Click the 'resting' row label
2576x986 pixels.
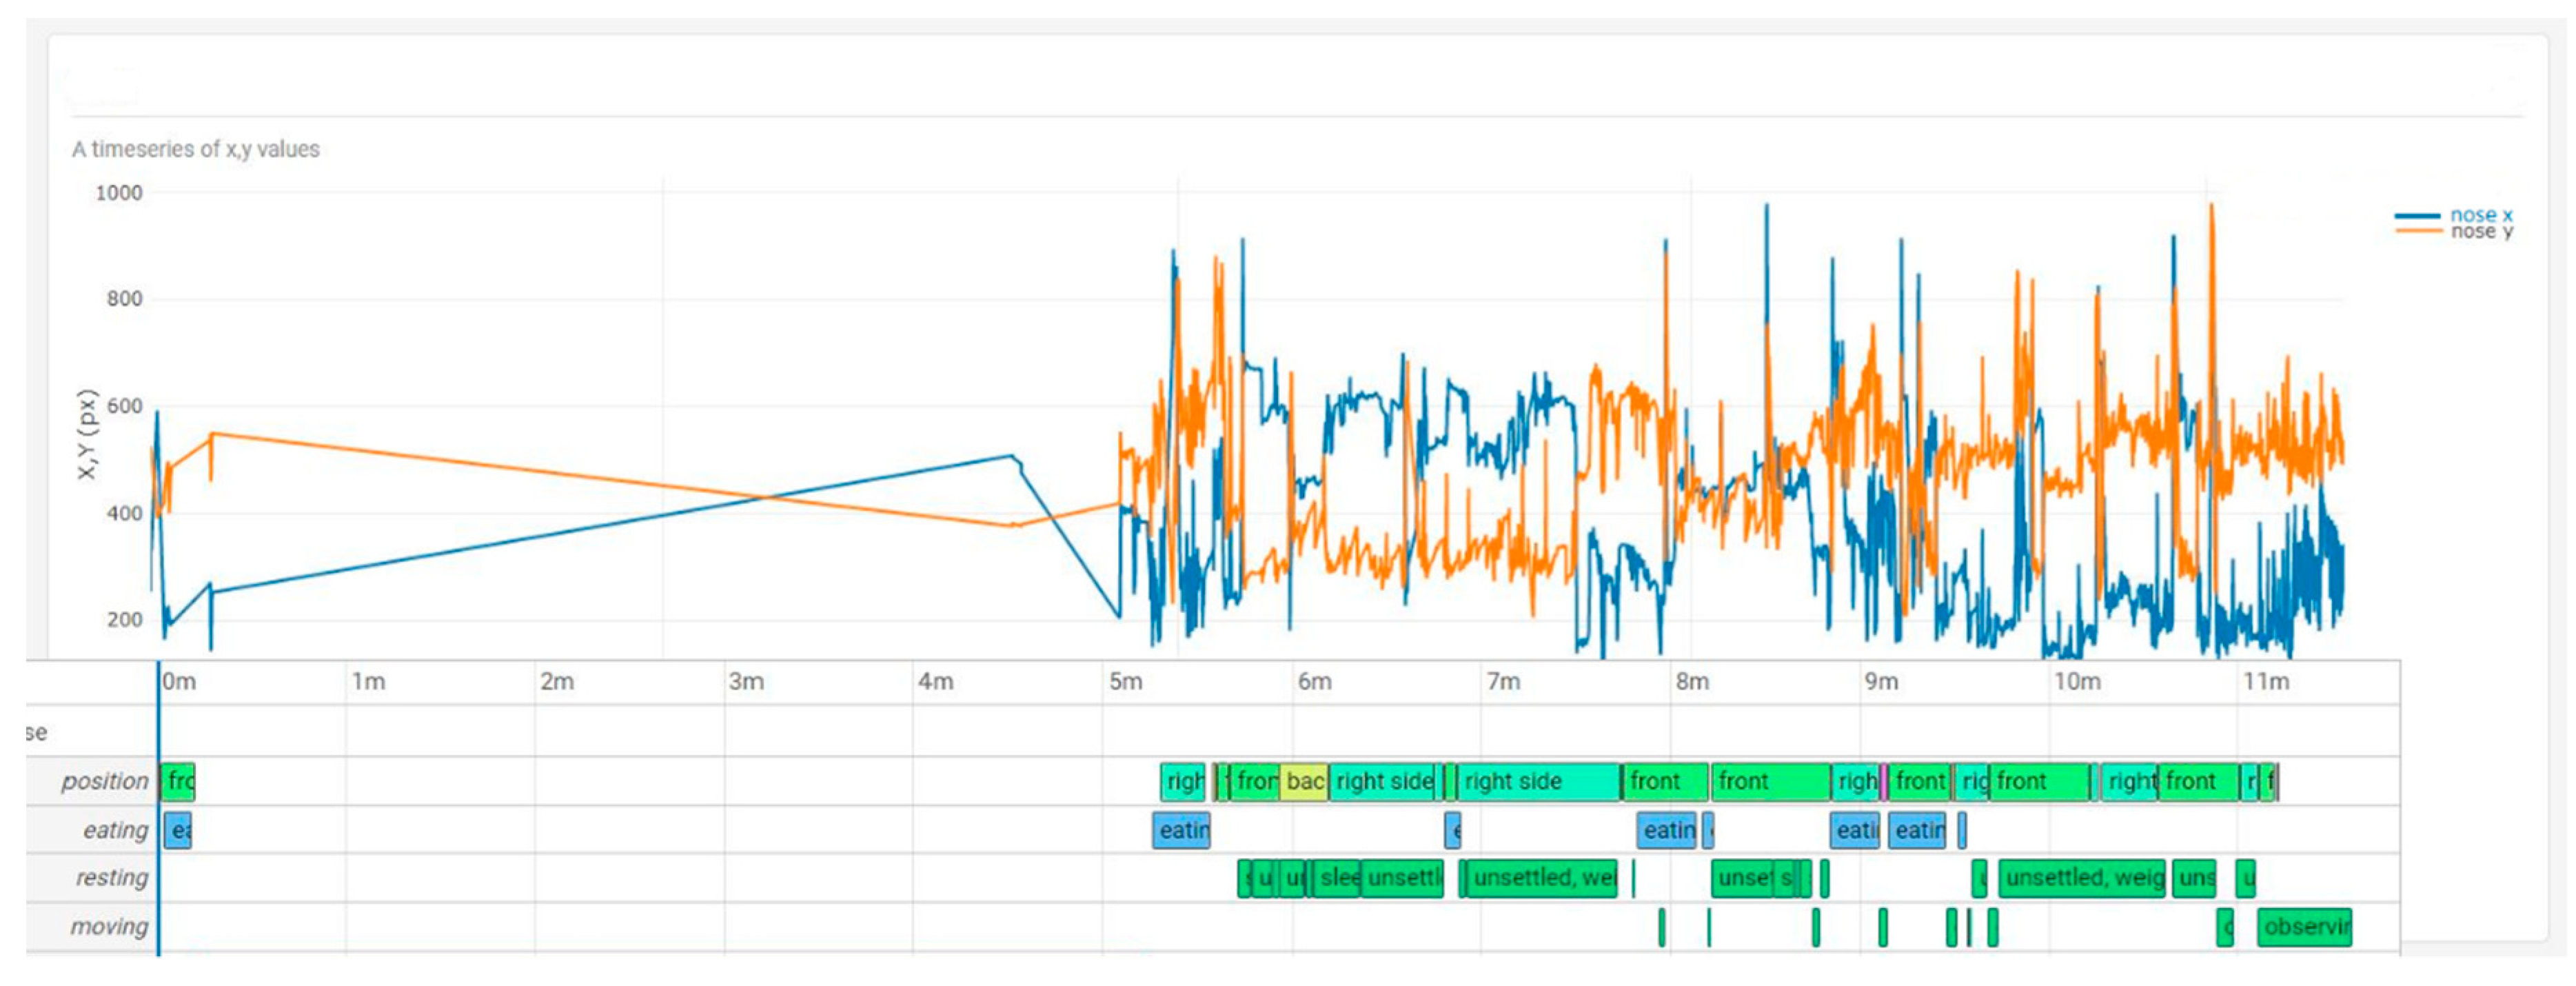[111, 878]
